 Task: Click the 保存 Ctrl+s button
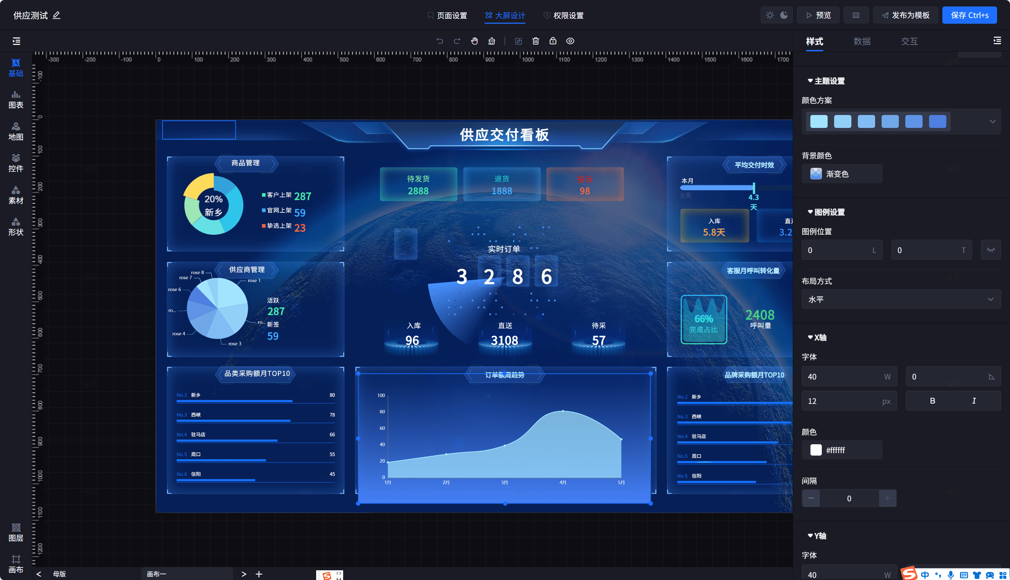pos(969,15)
